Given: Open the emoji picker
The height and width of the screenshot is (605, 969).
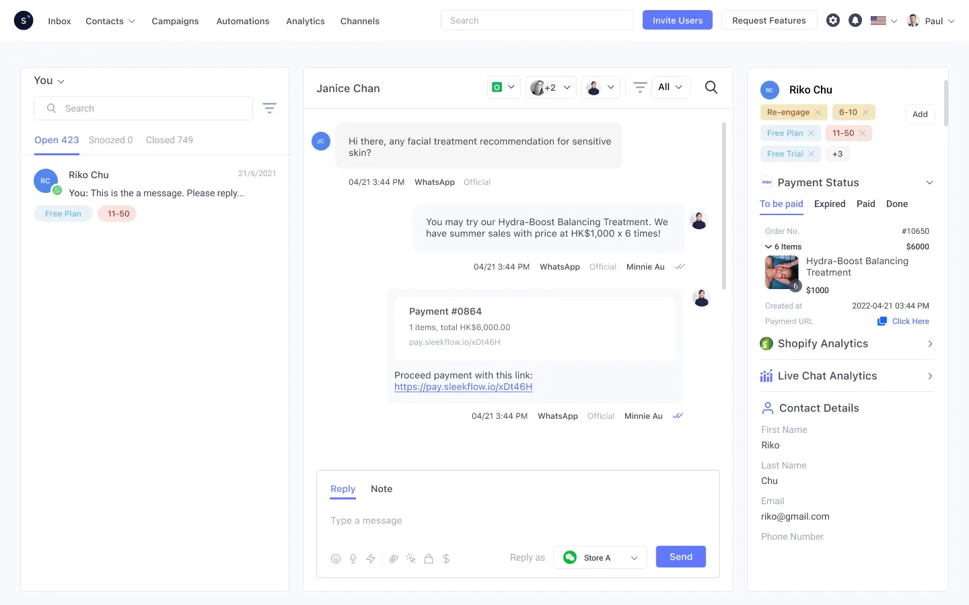Looking at the screenshot, I should coord(336,558).
